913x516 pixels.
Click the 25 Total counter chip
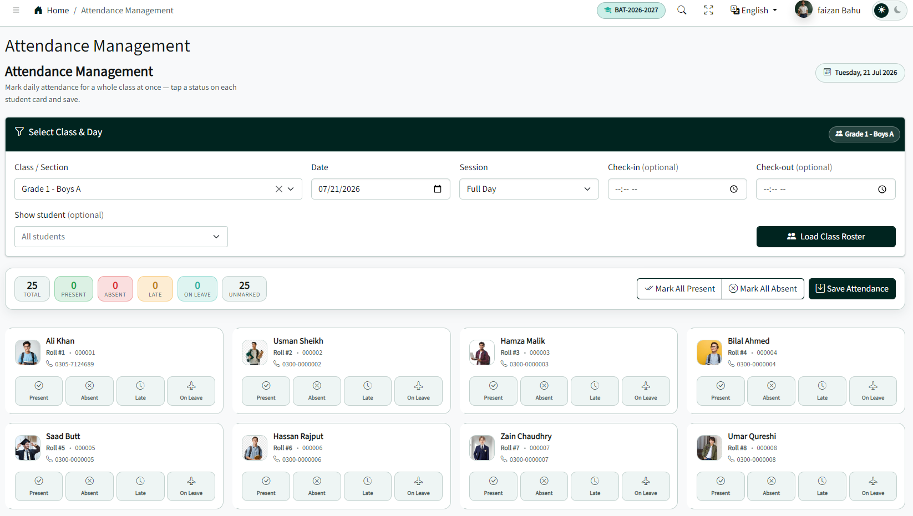(x=32, y=289)
